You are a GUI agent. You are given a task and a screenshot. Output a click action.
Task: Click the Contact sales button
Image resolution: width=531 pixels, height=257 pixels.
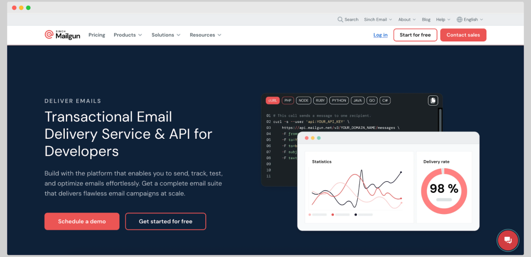(463, 35)
